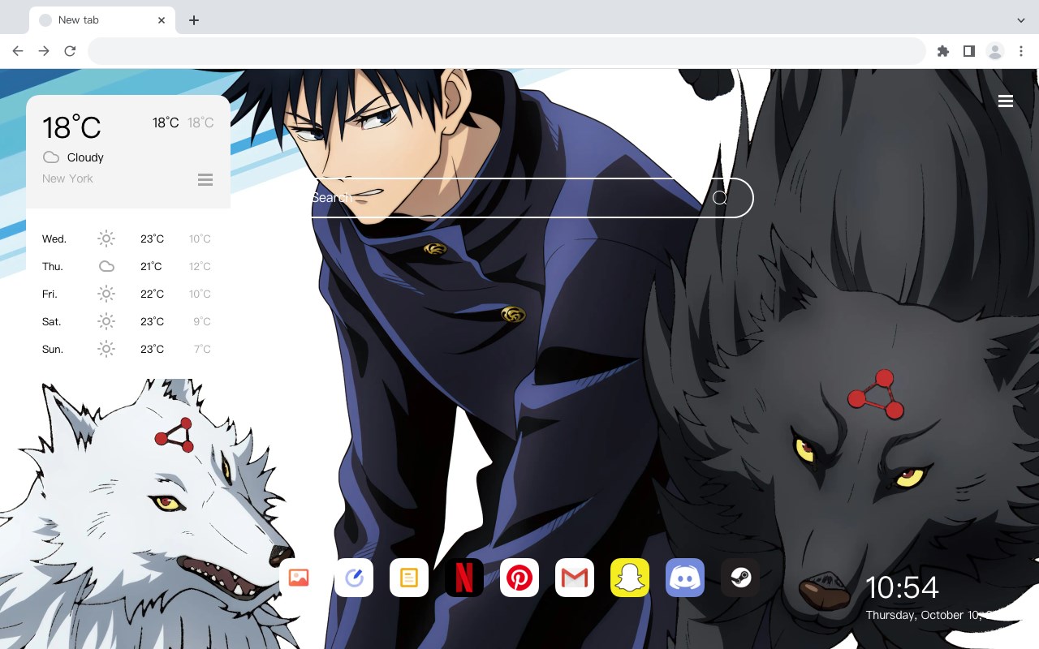Select the New tab tab
The image size is (1039, 649).
click(x=102, y=20)
